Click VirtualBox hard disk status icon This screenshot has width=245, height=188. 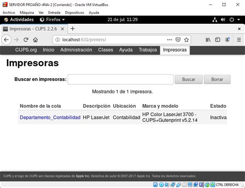coord(156,185)
